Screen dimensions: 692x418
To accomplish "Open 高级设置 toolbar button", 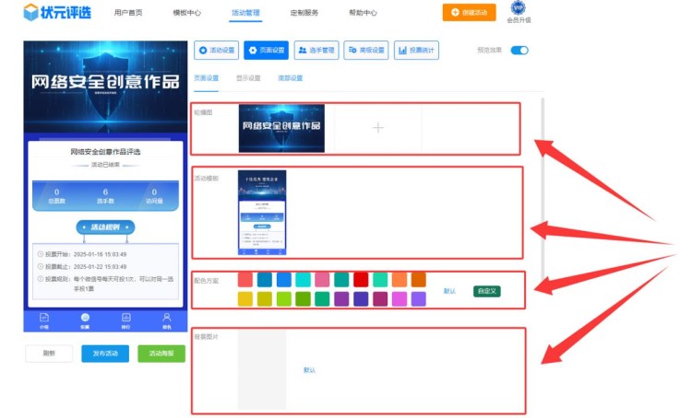I will [x=366, y=50].
